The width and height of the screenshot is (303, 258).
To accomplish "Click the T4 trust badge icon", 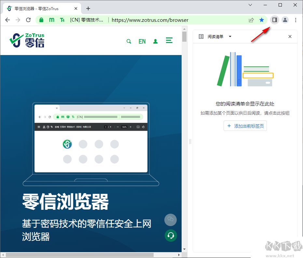I will coord(62,20).
